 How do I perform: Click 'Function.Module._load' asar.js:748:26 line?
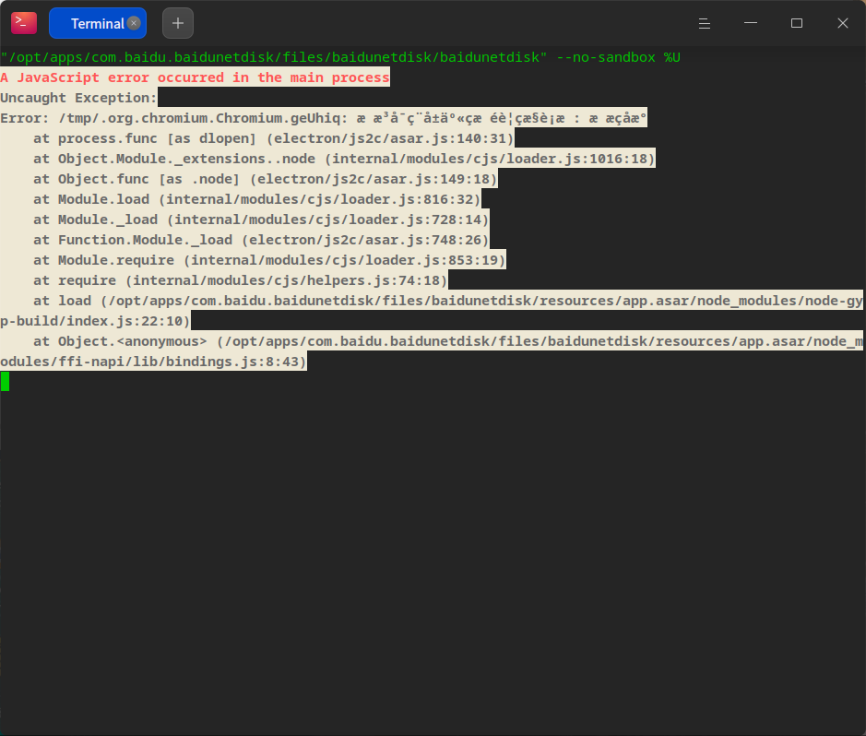[261, 240]
